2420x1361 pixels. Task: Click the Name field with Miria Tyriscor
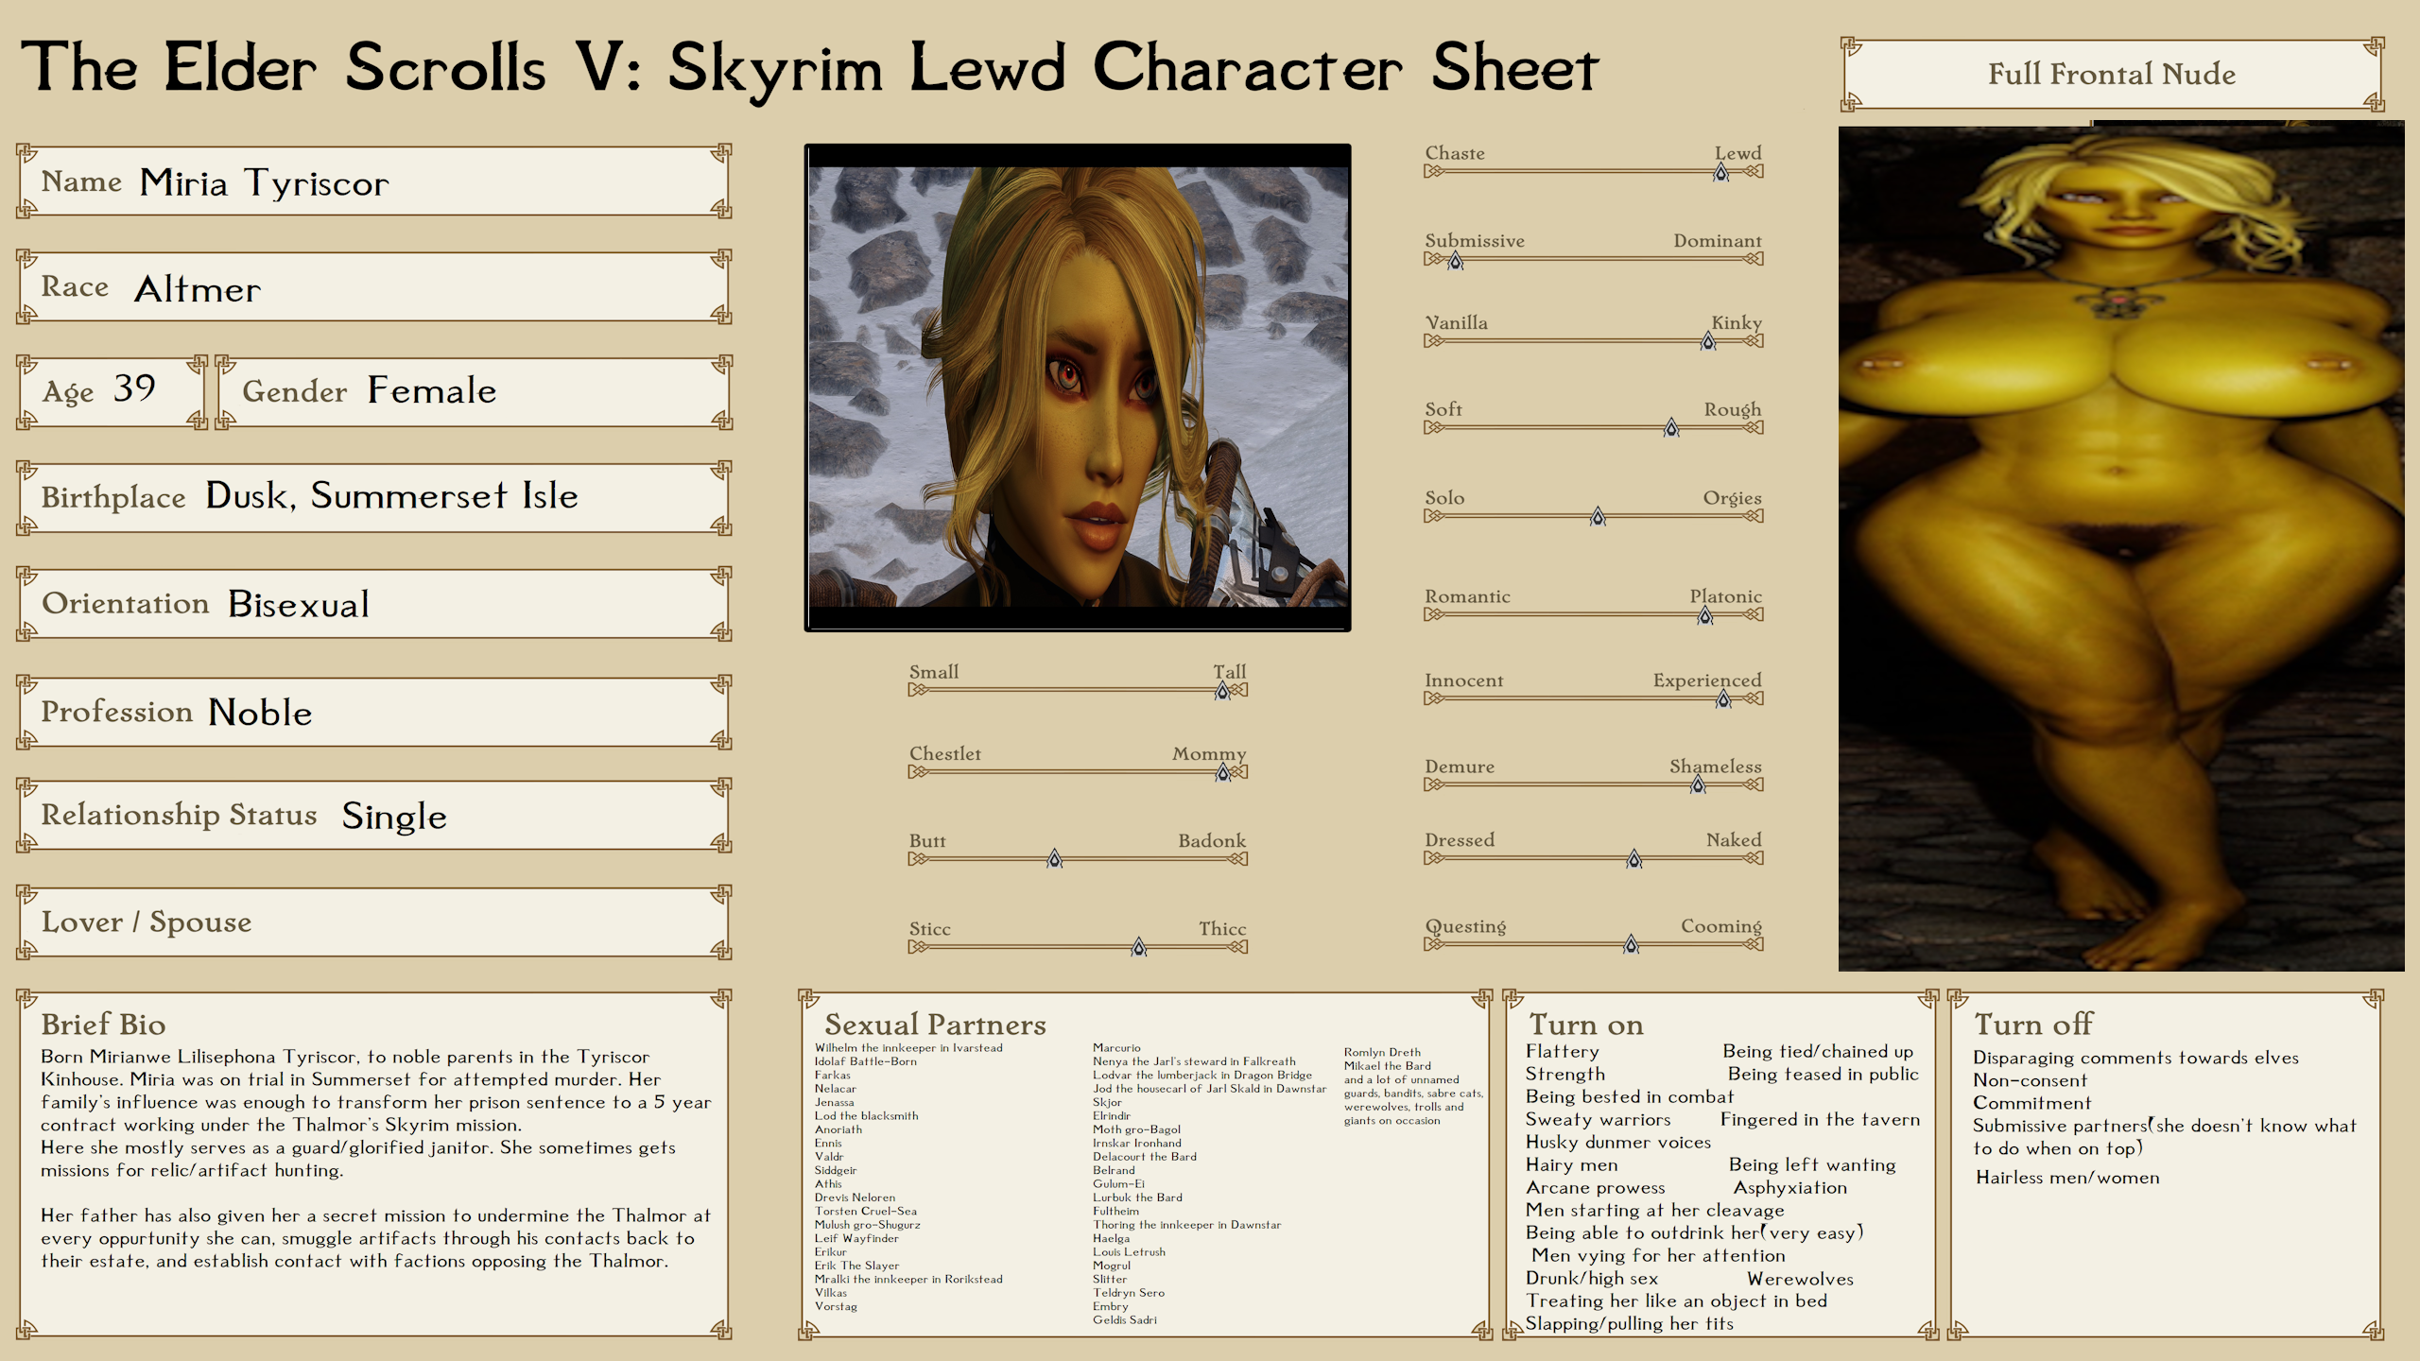[374, 181]
